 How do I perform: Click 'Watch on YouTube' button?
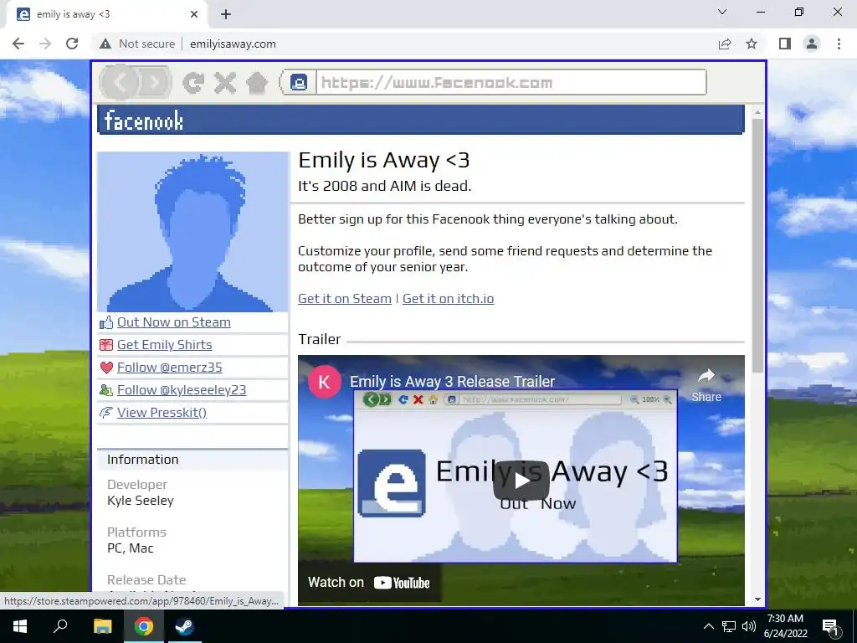pyautogui.click(x=369, y=583)
